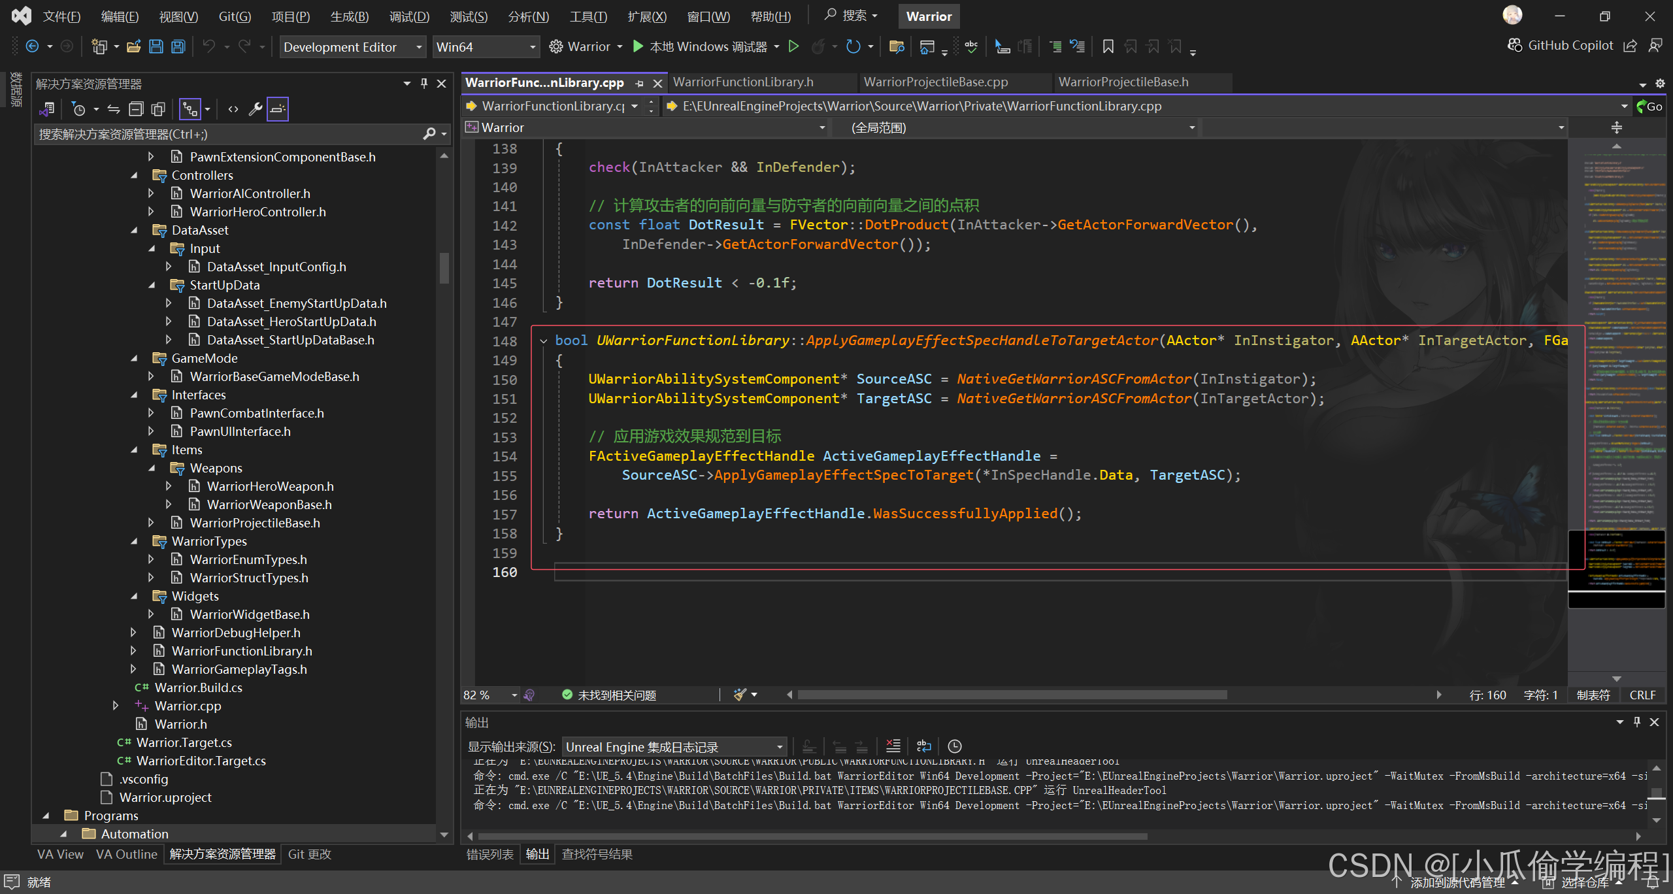This screenshot has width=1673, height=894.
Task: Toggle output timestamps clock icon
Action: click(x=954, y=746)
